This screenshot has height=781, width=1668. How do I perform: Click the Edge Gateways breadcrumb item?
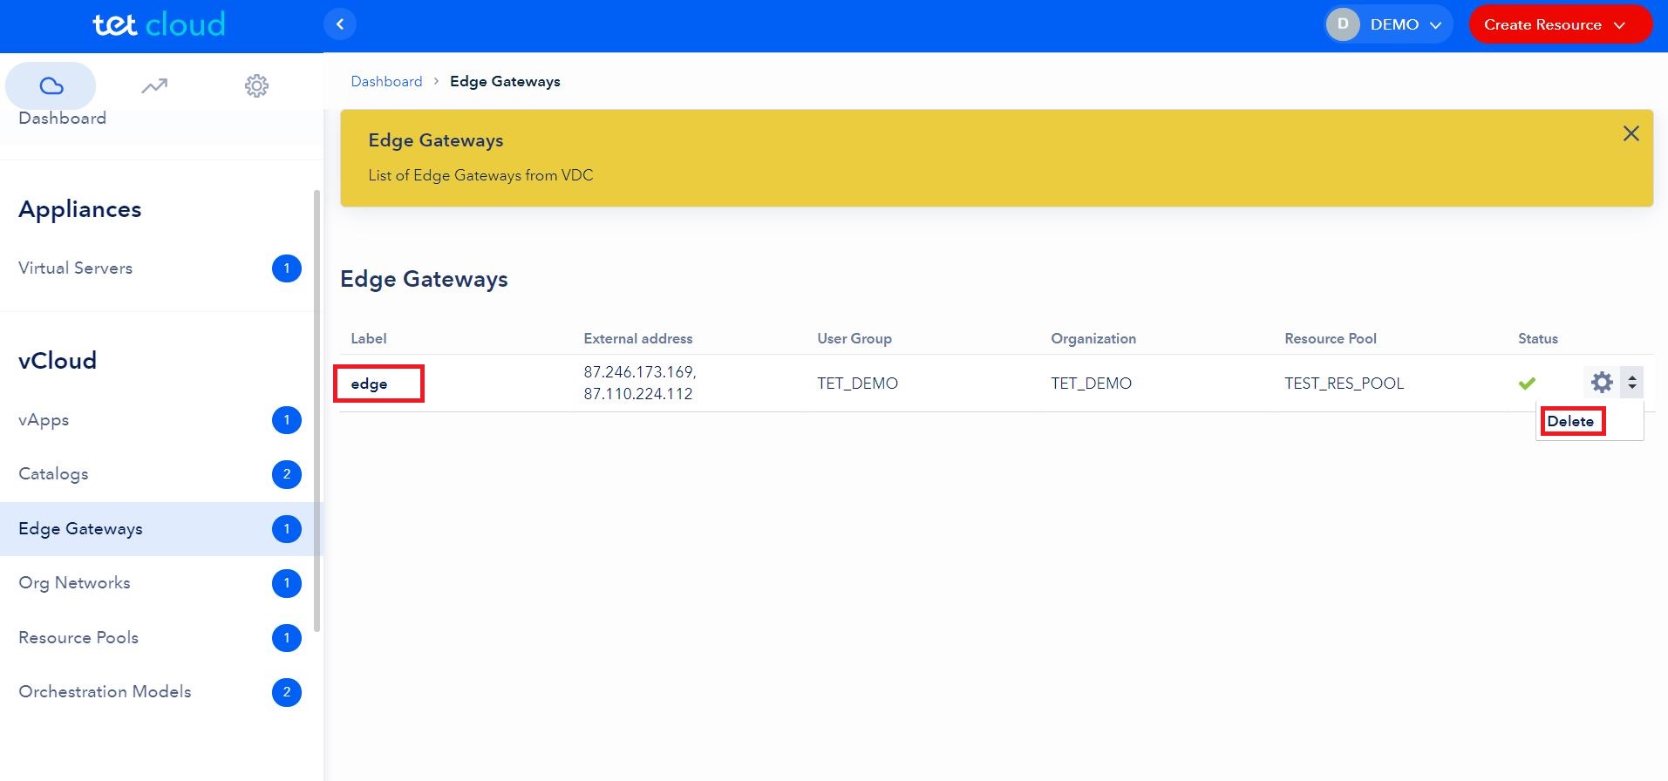(x=505, y=81)
